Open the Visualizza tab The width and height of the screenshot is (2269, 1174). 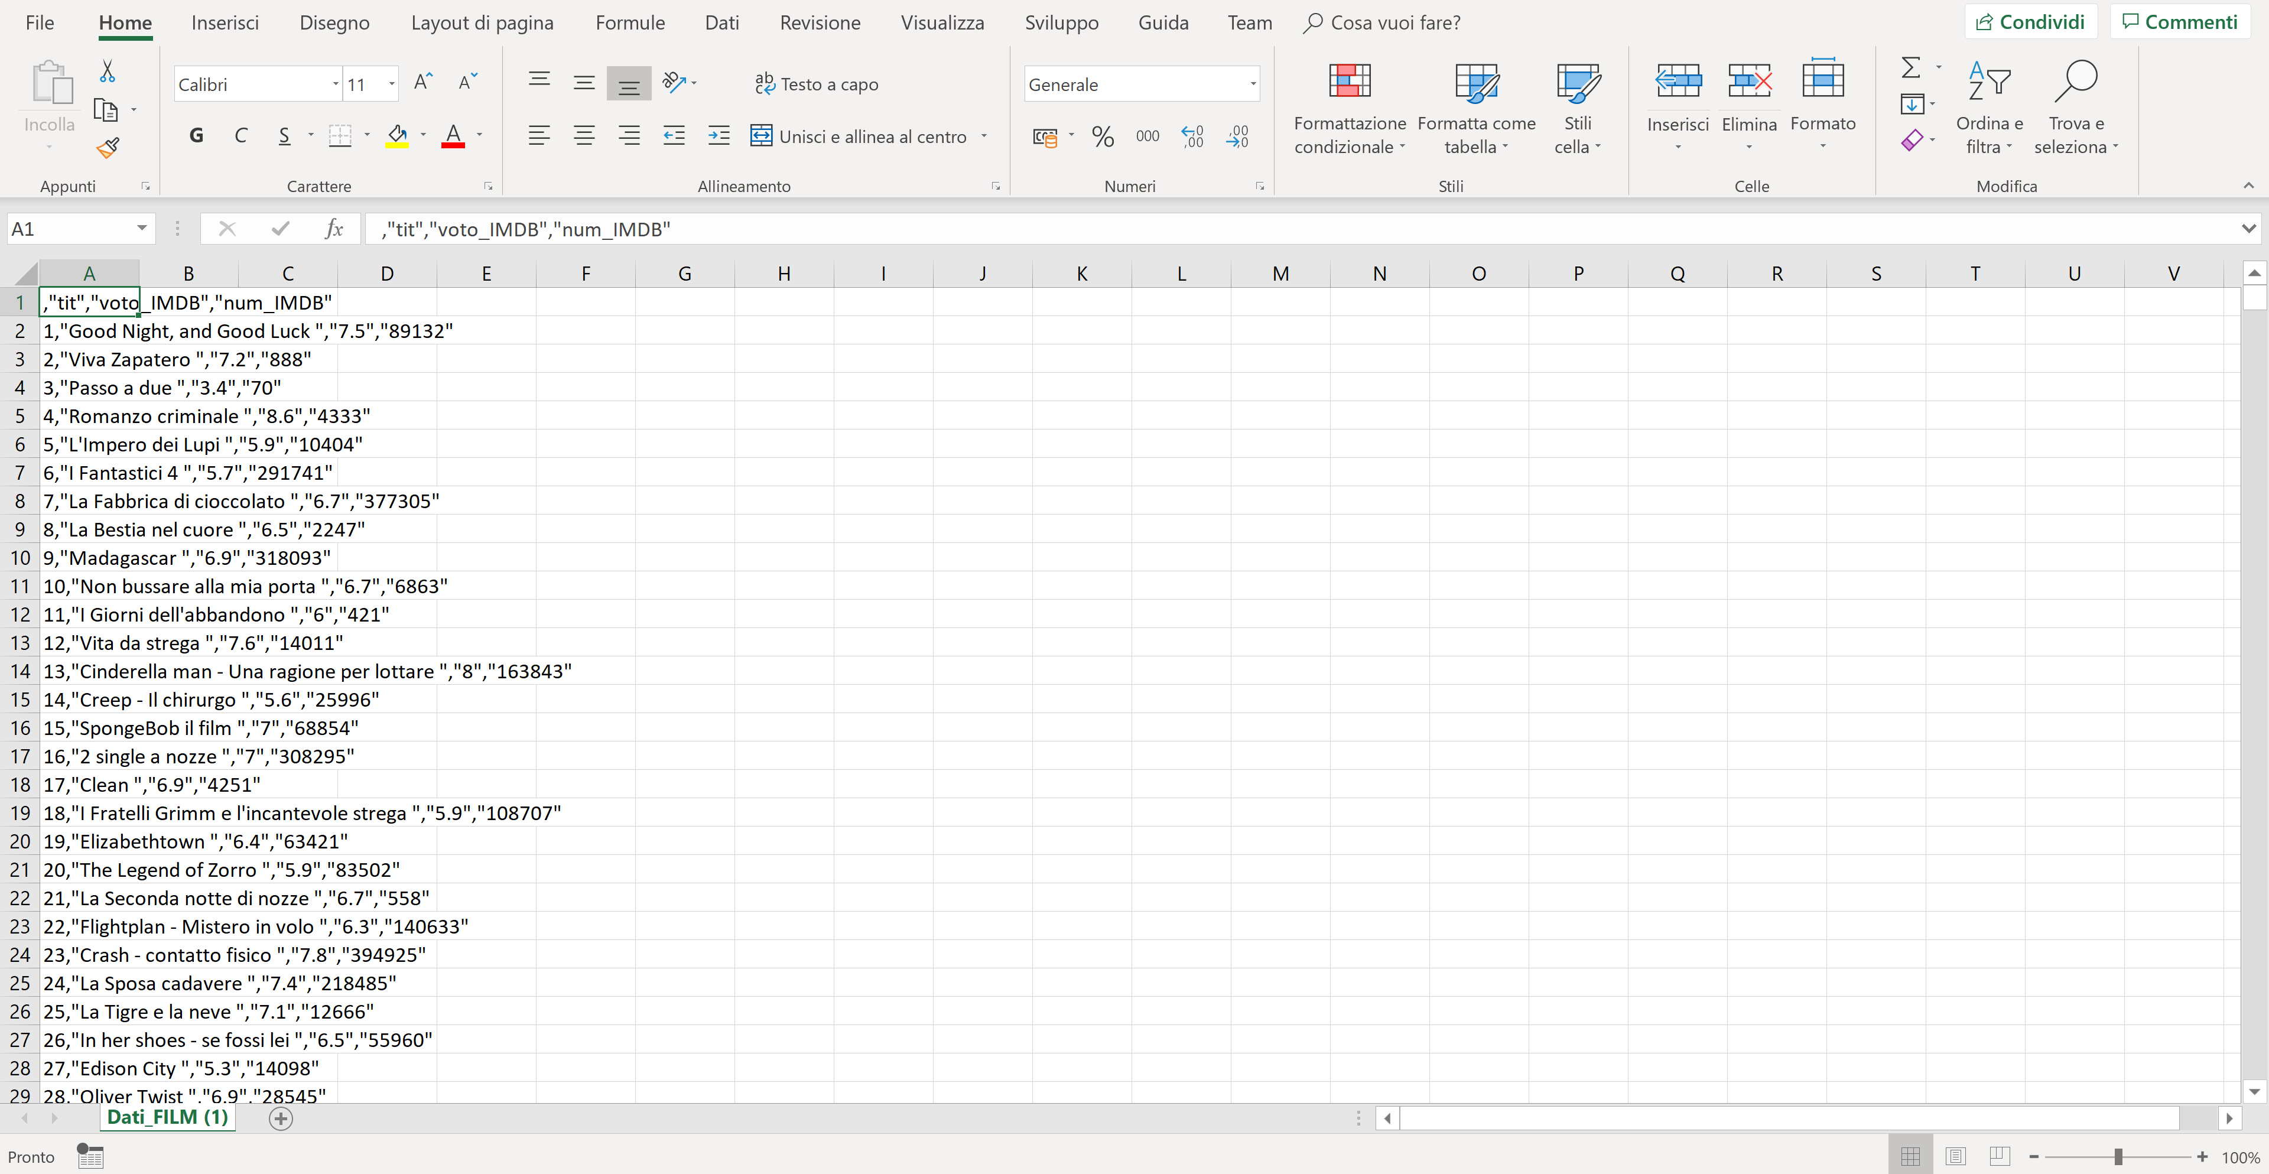(x=942, y=23)
